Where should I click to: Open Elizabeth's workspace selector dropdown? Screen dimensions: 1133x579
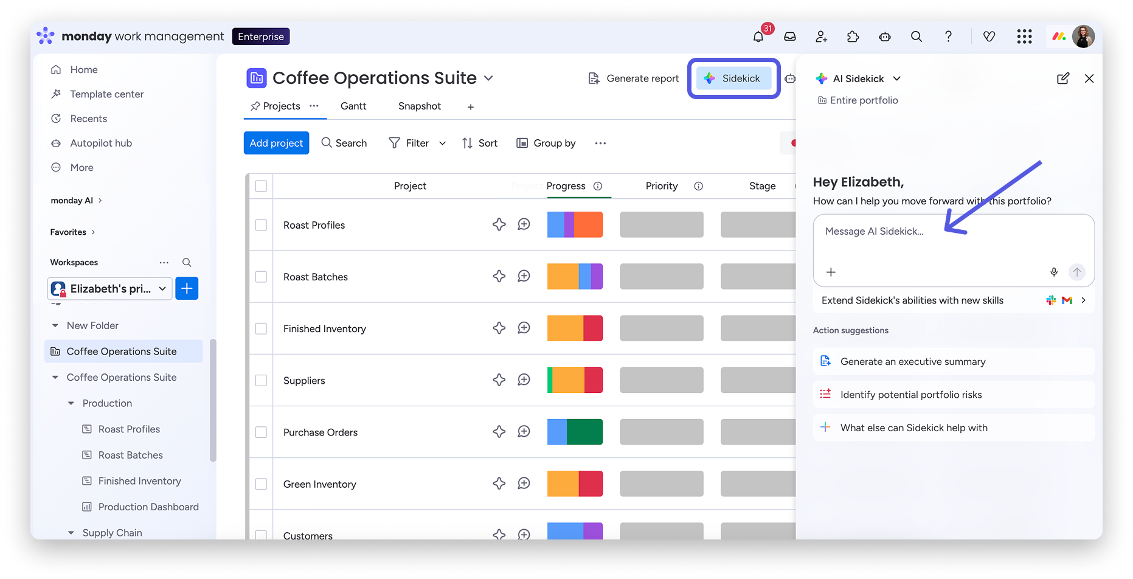[x=110, y=288]
